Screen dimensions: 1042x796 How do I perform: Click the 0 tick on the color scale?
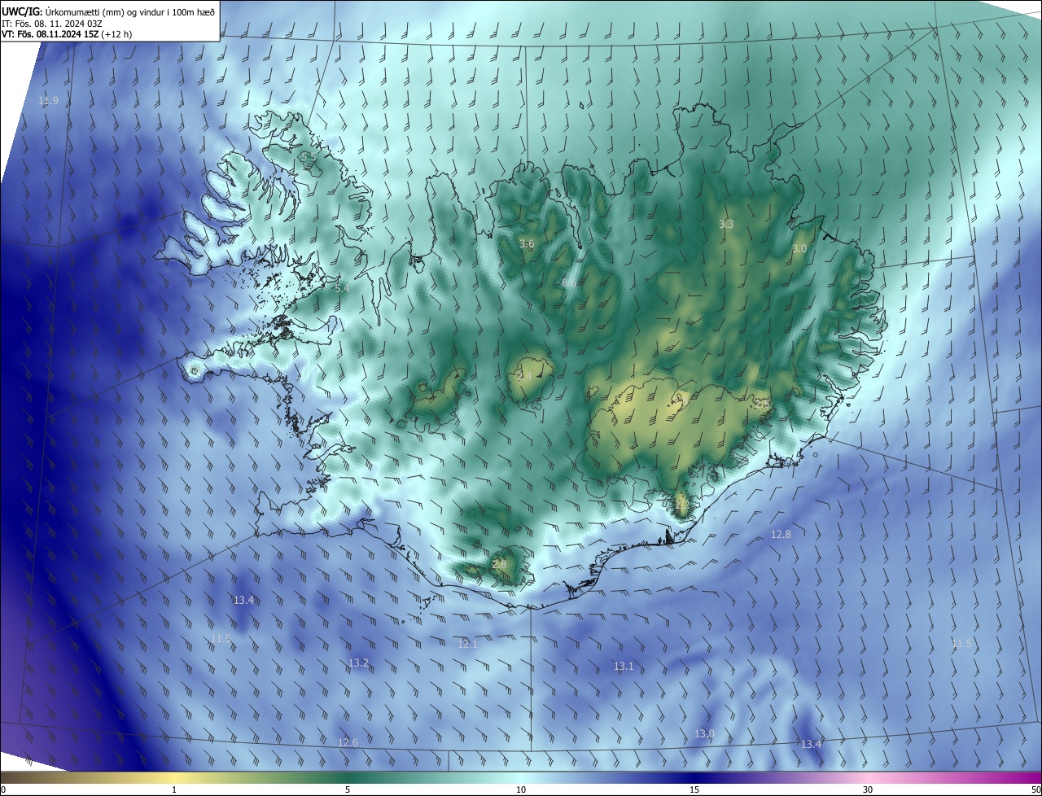[x=3, y=790]
